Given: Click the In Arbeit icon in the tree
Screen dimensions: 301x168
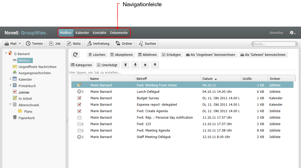Looking at the screenshot, I should click(15, 98).
